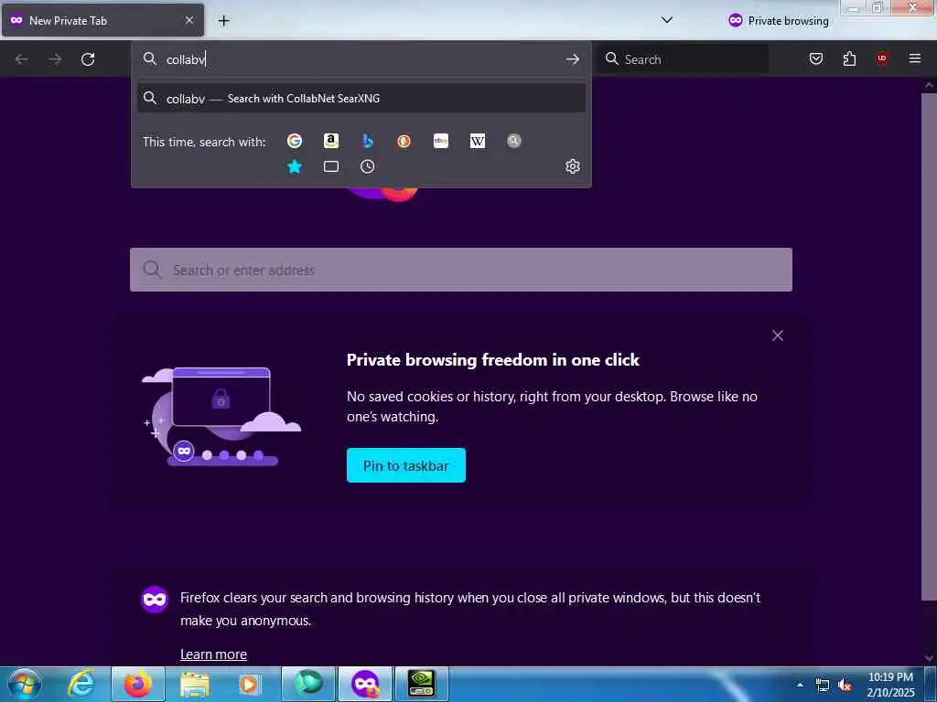The image size is (937, 702).
Task: Search this time with Wikipedia
Action: [x=478, y=141]
